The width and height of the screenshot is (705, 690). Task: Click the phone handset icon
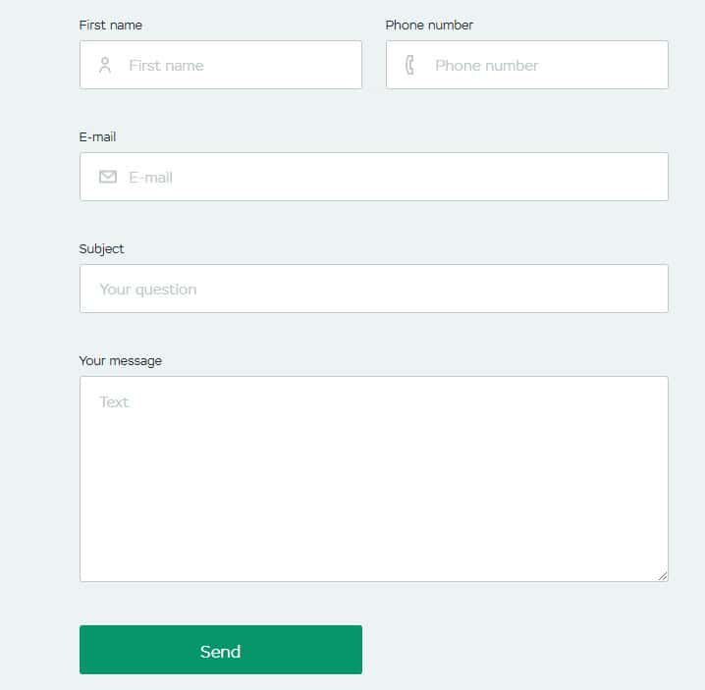(410, 66)
